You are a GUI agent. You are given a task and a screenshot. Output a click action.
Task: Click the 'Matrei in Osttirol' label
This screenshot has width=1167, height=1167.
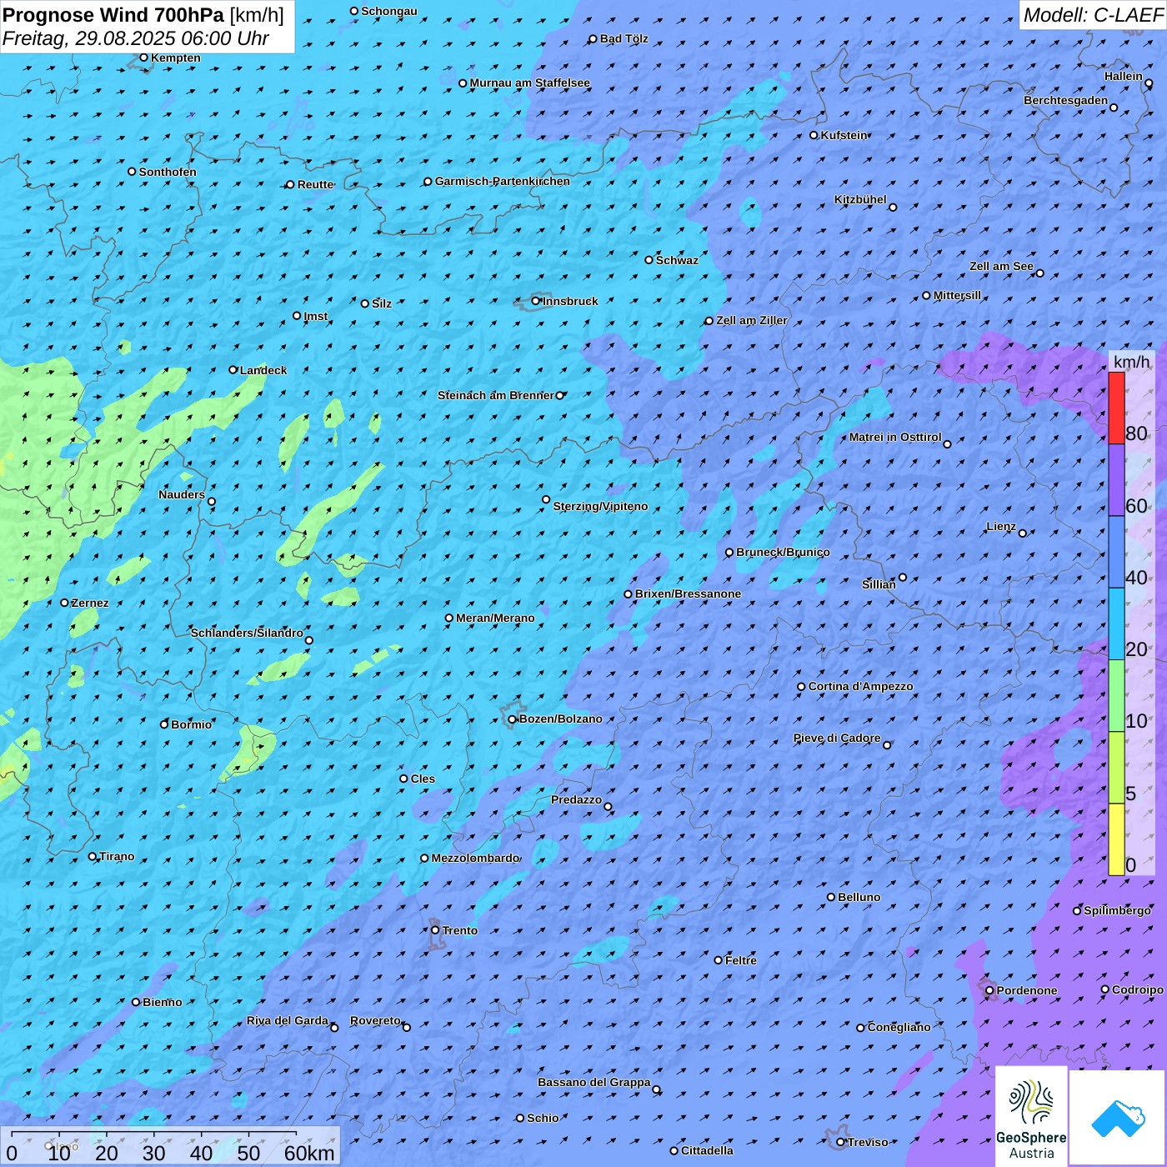[895, 437]
